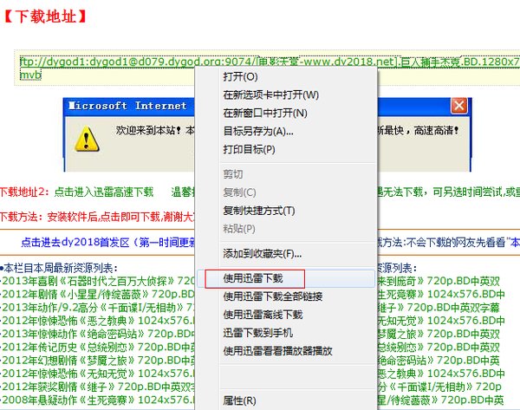The image size is (520, 410).
Task: Click the yellow warning triangle icon
Action: [87, 139]
